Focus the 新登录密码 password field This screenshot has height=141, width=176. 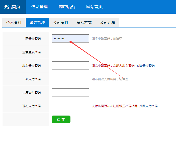tap(70, 38)
